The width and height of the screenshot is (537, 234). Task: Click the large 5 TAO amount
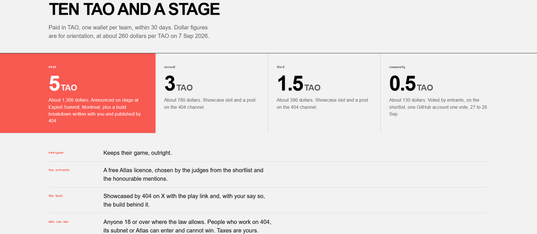click(x=63, y=84)
